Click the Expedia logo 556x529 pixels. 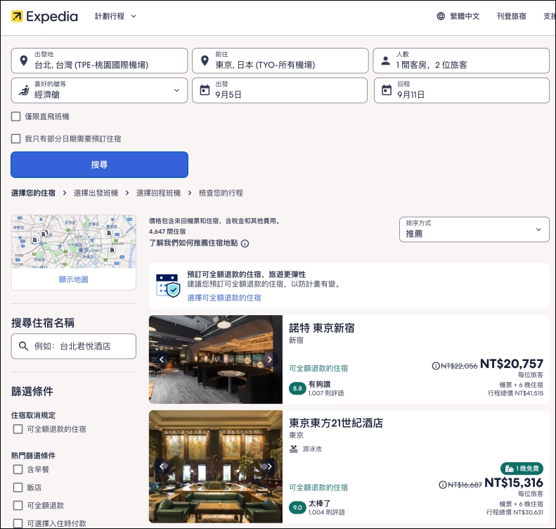[44, 16]
